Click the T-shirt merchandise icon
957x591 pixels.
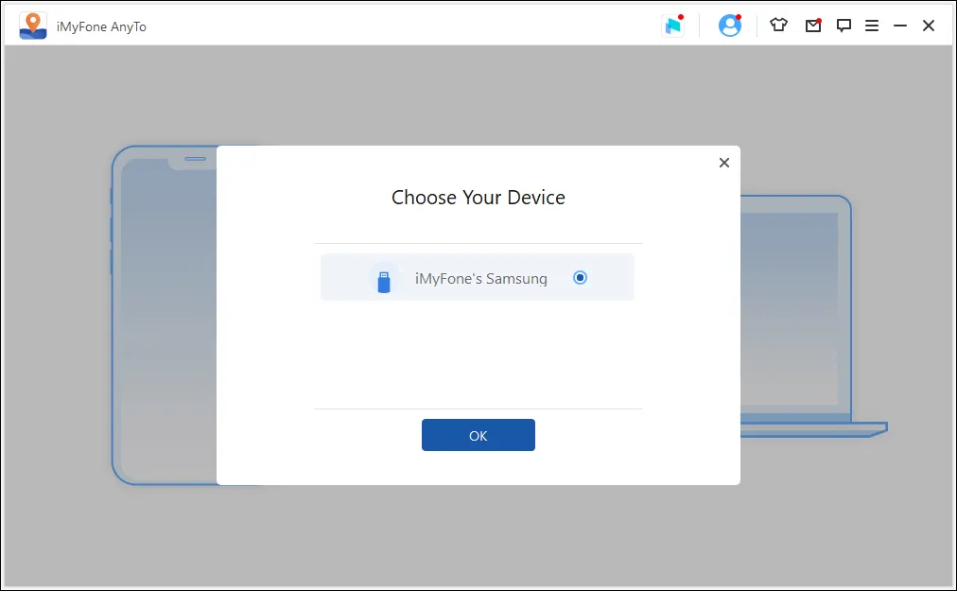click(x=778, y=26)
